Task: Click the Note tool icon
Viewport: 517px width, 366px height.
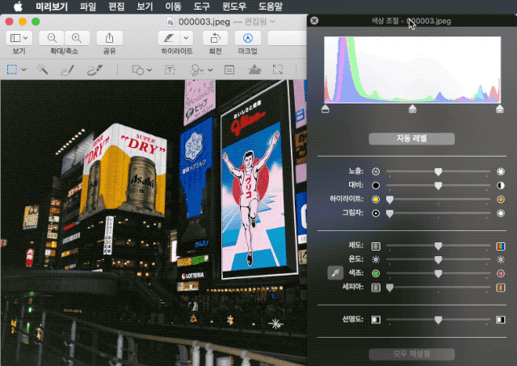Action: 229,70
